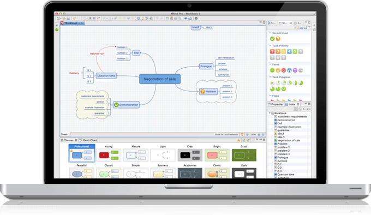This screenshot has width=371, height=215.
Task: Open the settings gear in the toolbar
Action: [196, 18]
